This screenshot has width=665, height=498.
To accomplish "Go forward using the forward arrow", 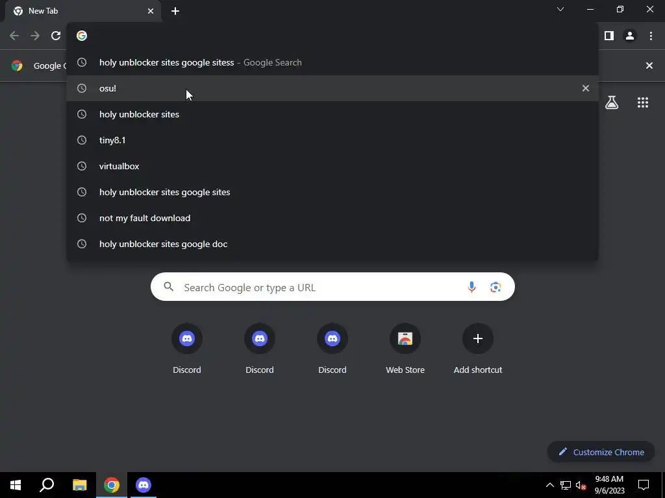I will pyautogui.click(x=35, y=36).
